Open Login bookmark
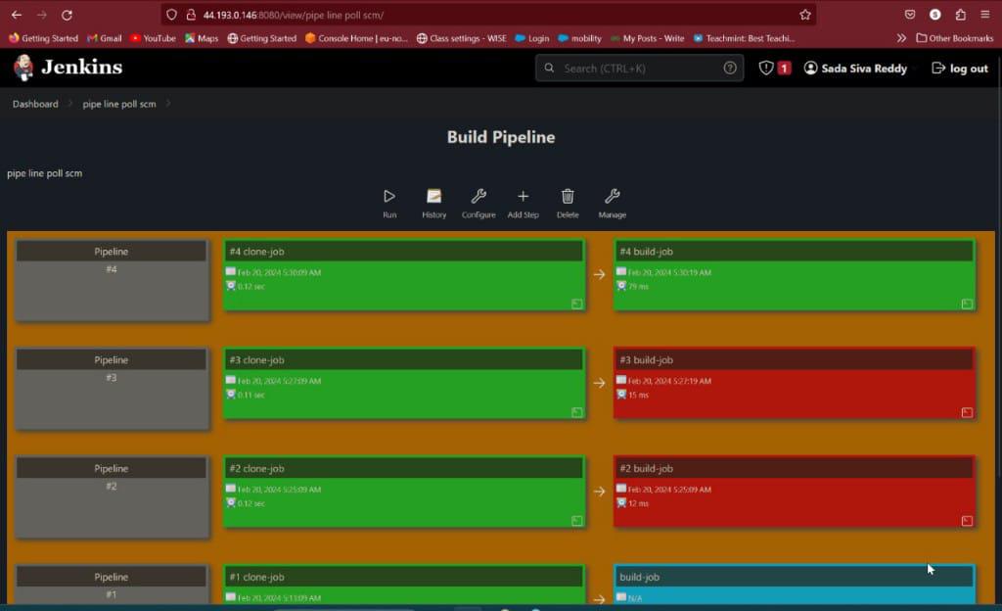The image size is (1002, 611). (x=532, y=38)
